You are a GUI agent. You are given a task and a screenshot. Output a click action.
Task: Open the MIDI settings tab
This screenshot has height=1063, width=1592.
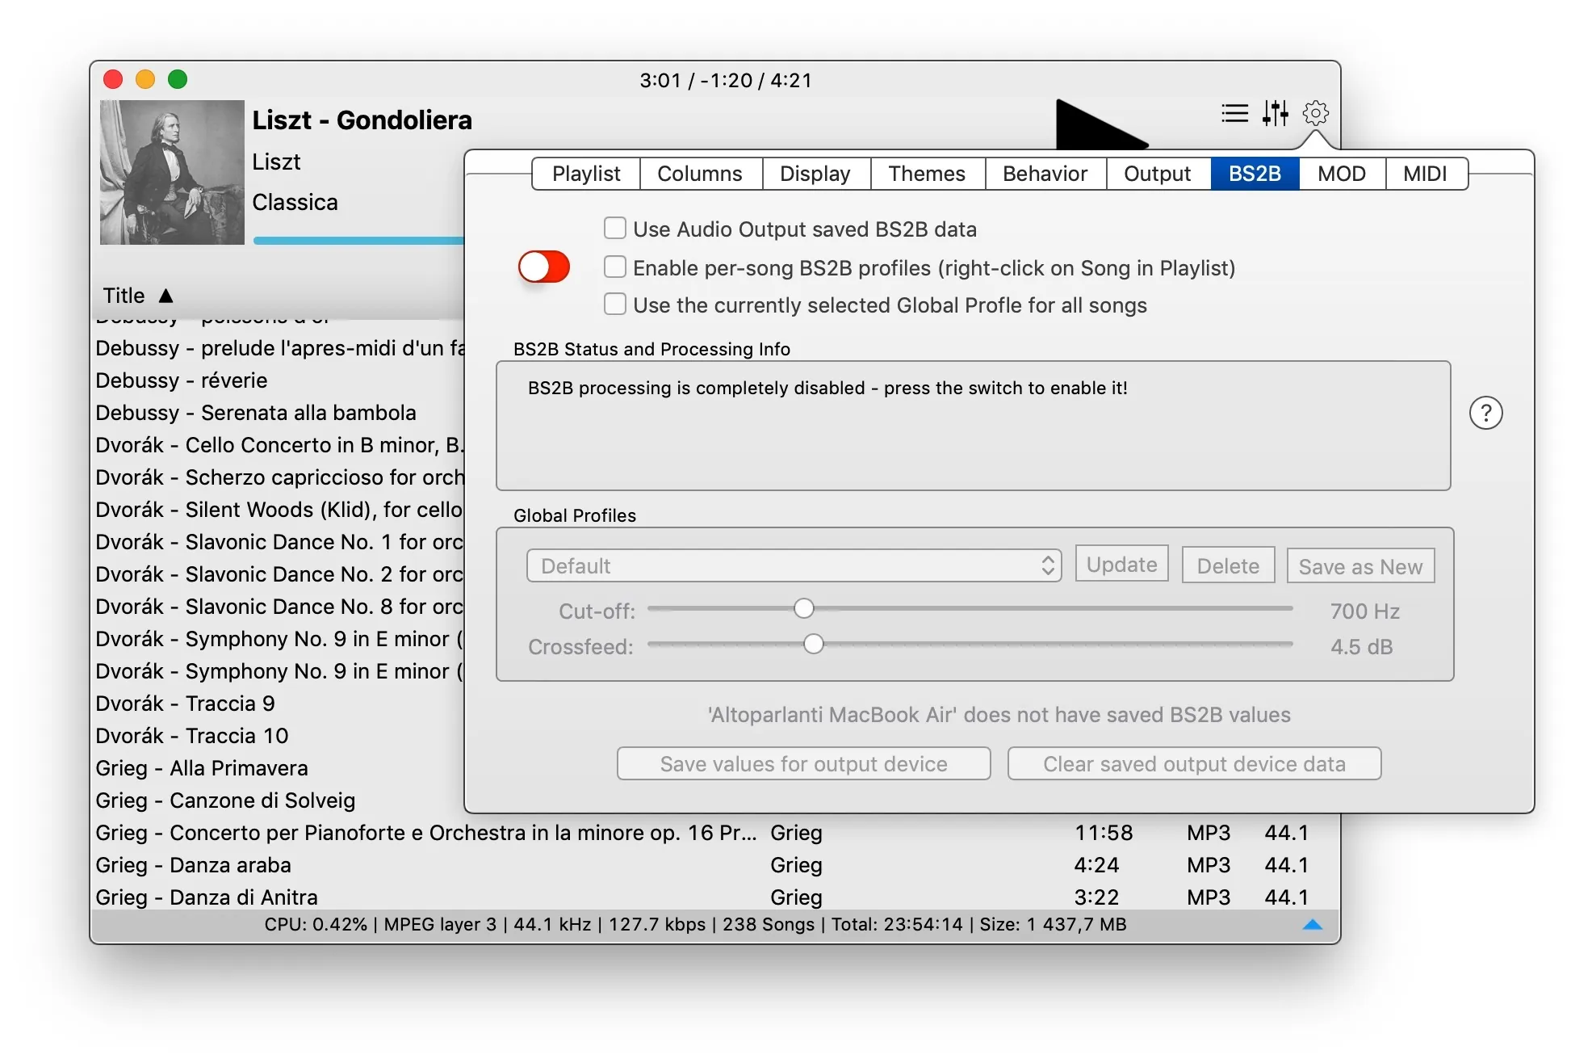pos(1426,173)
